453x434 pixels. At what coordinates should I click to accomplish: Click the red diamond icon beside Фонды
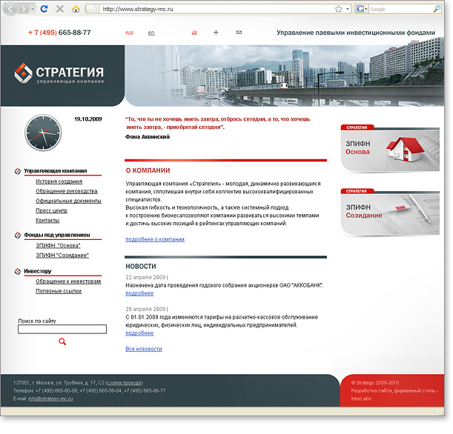click(x=18, y=236)
